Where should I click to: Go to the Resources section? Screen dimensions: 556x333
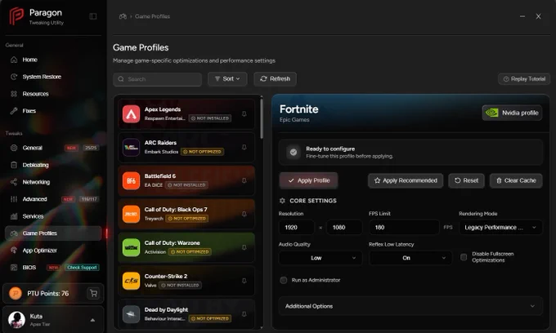tap(53, 94)
